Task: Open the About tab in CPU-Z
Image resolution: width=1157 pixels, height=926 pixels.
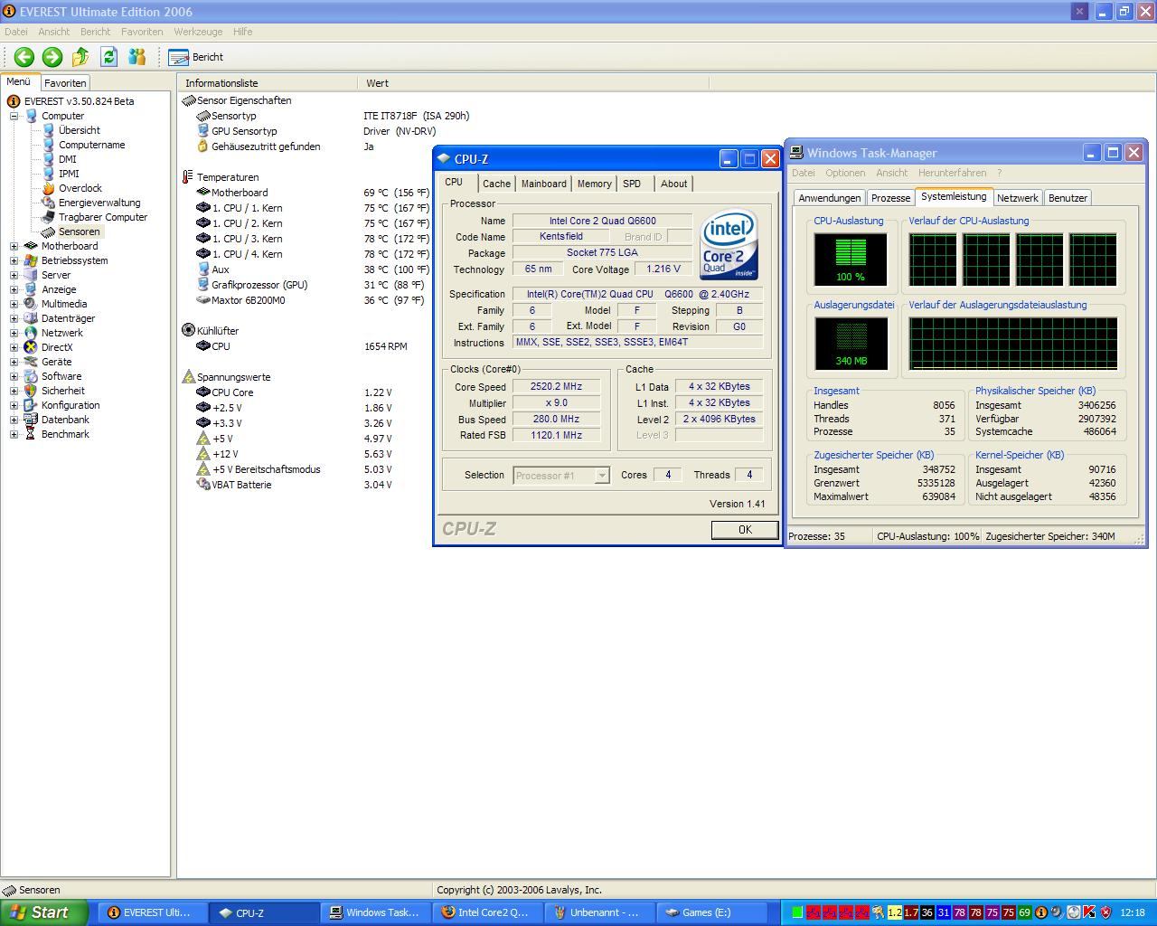Action: (674, 184)
